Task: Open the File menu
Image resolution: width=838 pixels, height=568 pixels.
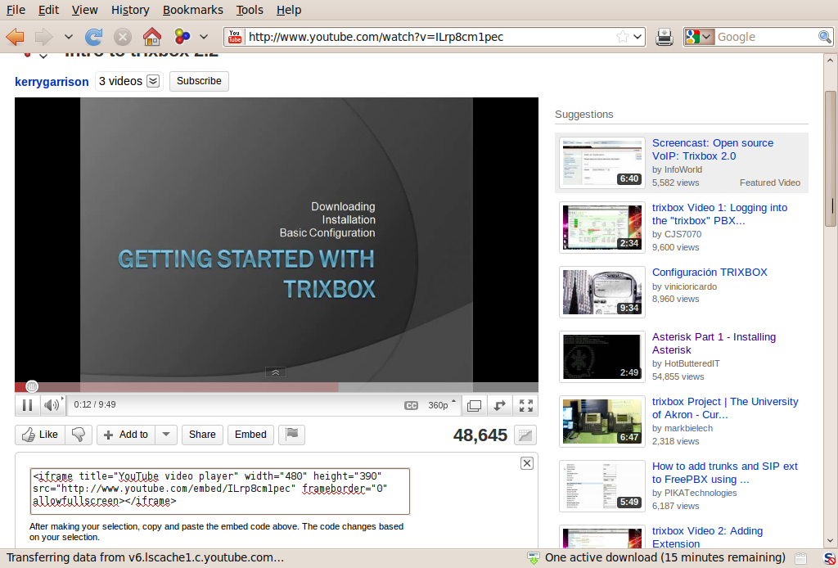Action: coord(16,10)
